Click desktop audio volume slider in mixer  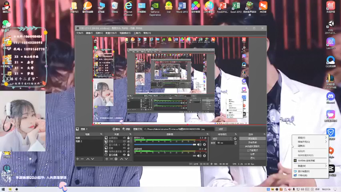[x=165, y=156]
